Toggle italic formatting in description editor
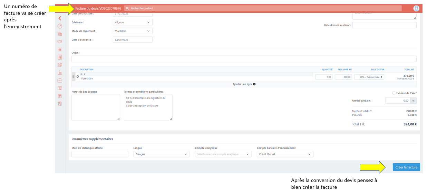 (85, 74)
